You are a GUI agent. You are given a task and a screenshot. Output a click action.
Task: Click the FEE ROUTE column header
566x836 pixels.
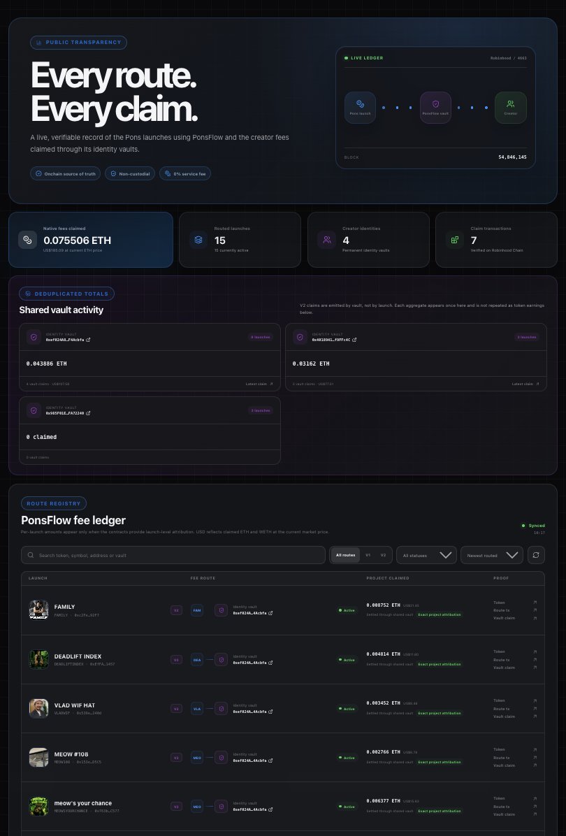[203, 578]
